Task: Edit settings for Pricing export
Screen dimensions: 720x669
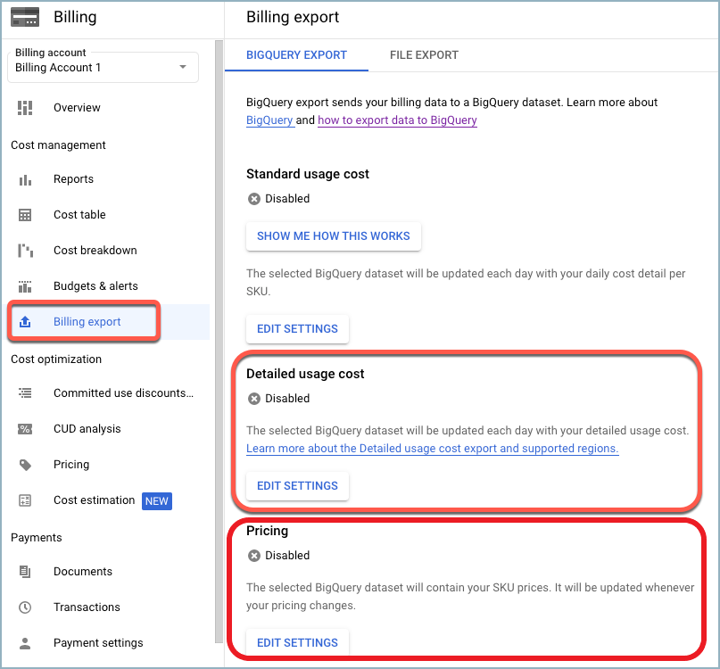Action: (x=297, y=642)
